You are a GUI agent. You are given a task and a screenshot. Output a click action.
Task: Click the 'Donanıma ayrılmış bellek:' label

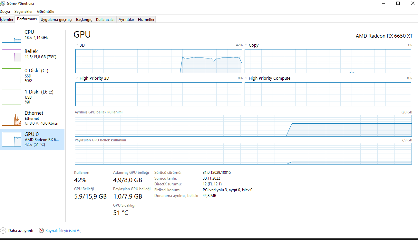coord(176,196)
